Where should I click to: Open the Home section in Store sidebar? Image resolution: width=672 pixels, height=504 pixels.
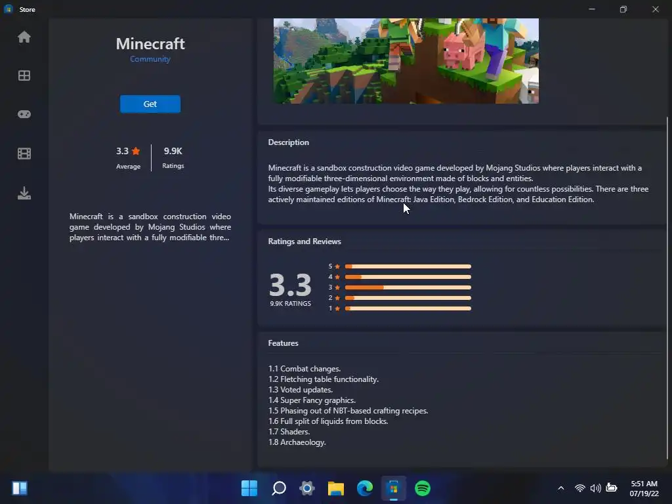(x=24, y=37)
